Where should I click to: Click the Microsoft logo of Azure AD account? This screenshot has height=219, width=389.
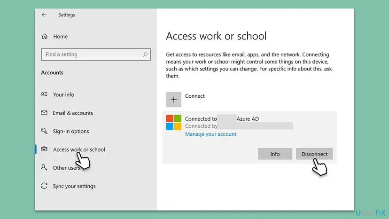174,122
